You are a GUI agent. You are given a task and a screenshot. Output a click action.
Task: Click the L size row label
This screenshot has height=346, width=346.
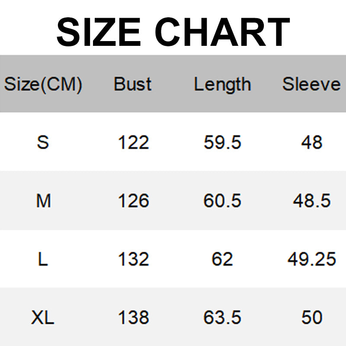click(43, 259)
